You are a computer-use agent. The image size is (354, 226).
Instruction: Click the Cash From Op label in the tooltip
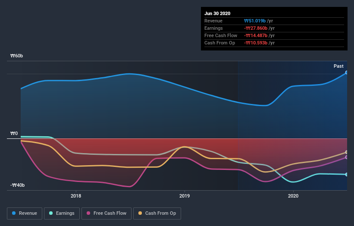219,43
